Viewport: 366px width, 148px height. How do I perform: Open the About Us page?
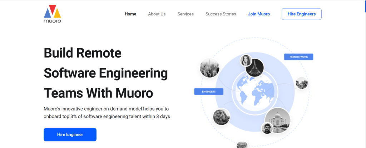(157, 14)
